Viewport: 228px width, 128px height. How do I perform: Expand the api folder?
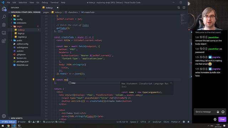(11, 16)
